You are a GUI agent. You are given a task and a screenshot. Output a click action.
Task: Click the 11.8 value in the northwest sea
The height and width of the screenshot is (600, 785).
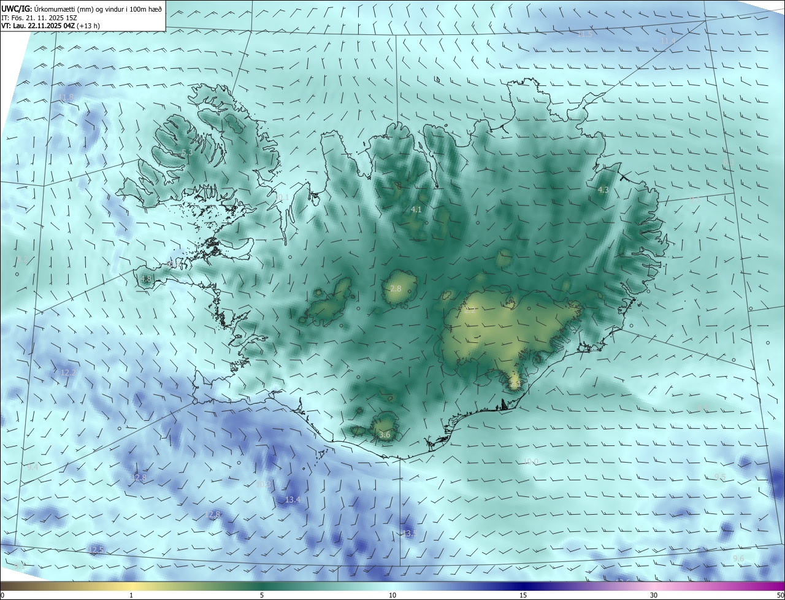66,98
